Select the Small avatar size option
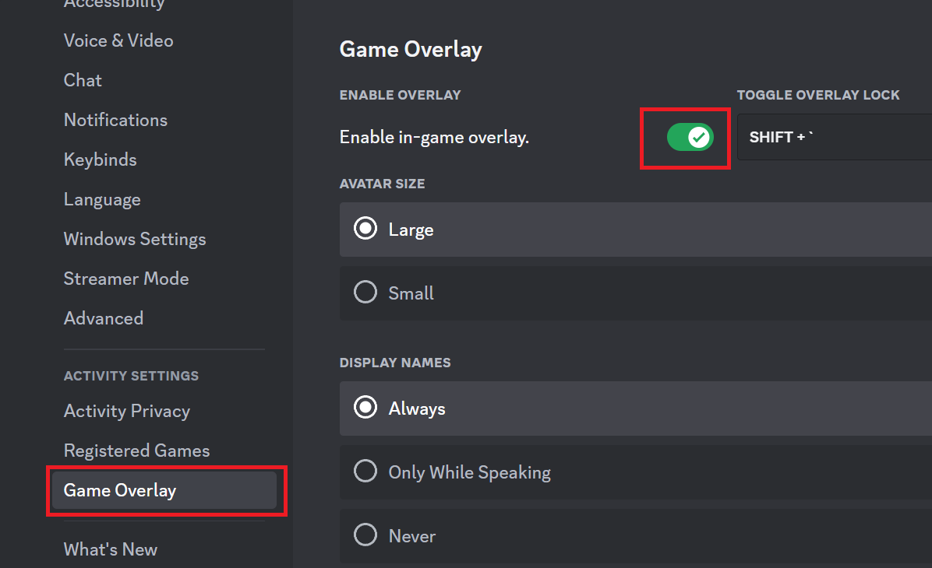Viewport: 932px width, 568px height. click(365, 293)
